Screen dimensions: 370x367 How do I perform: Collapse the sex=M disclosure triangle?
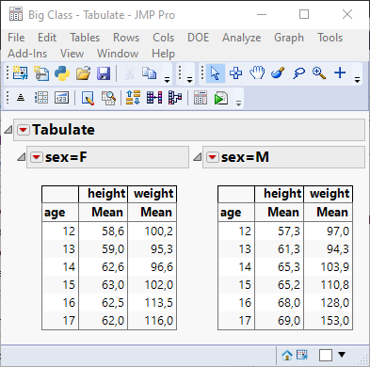198,156
